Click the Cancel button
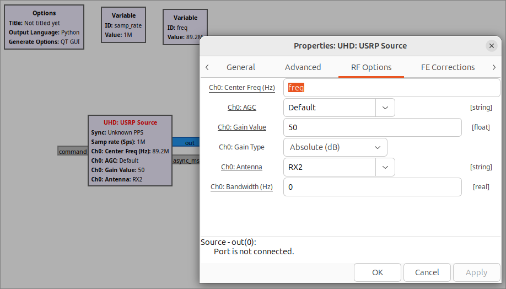This screenshot has height=289, width=506. tap(427, 272)
